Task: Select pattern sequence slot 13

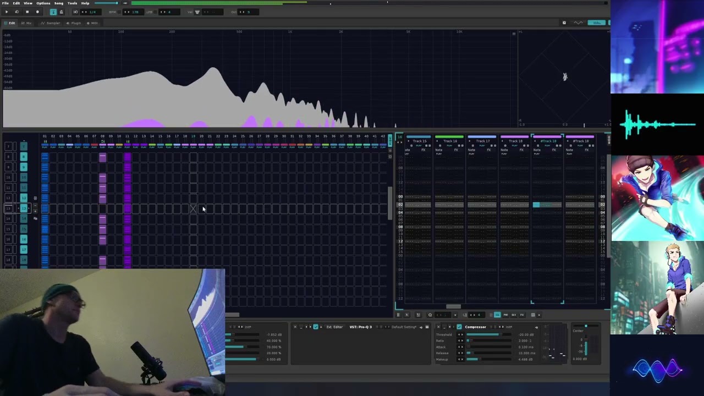Action: tap(8, 208)
